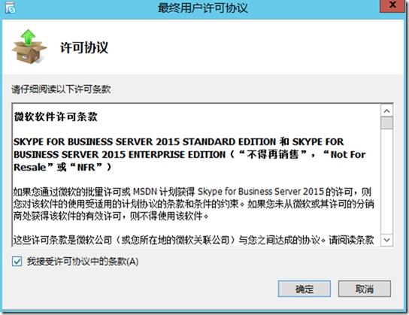Uncheck 我接受许可协议中的条款(A) checkbox
Viewport: 409px width, 315px height.
(x=17, y=261)
